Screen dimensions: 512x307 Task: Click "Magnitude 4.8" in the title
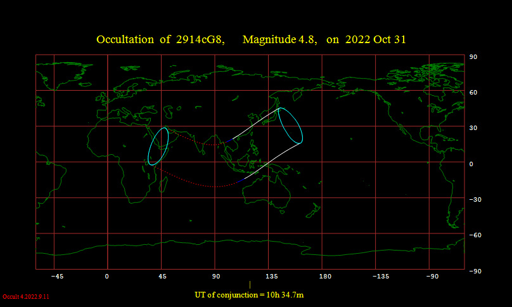(x=279, y=39)
